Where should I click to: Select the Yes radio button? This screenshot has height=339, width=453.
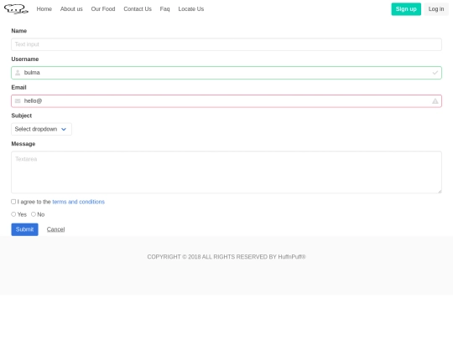click(x=13, y=214)
